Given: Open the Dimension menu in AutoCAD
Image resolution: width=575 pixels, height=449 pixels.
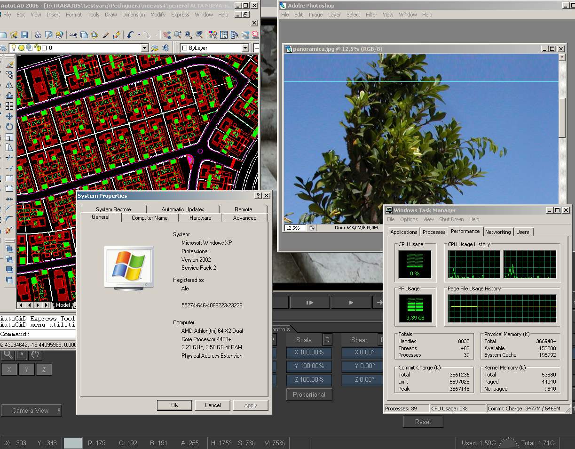Looking at the screenshot, I should [x=134, y=15].
